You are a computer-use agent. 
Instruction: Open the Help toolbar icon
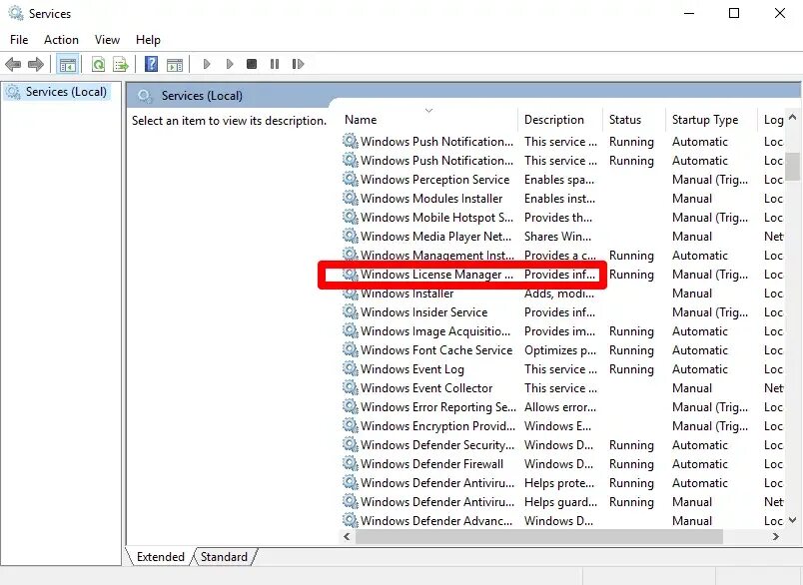(151, 64)
